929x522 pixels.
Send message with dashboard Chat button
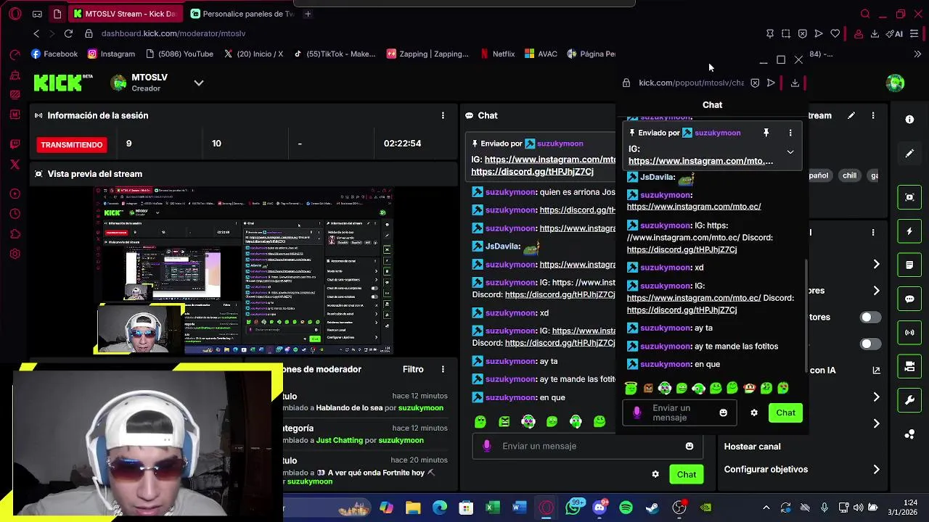(687, 474)
